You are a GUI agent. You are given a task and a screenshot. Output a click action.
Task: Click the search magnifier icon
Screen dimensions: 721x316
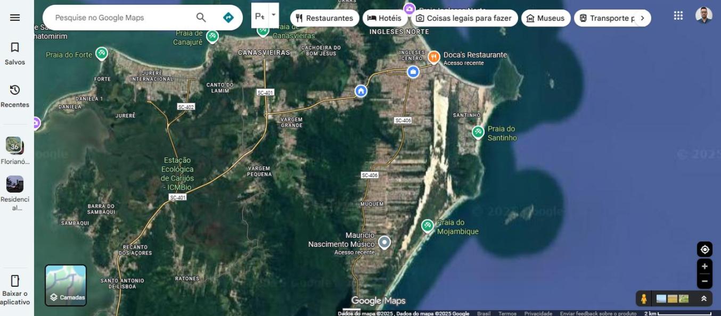(x=201, y=18)
